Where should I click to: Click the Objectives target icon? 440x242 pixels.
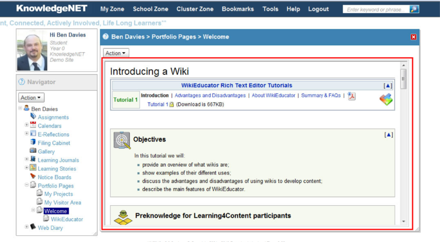pyautogui.click(x=122, y=140)
